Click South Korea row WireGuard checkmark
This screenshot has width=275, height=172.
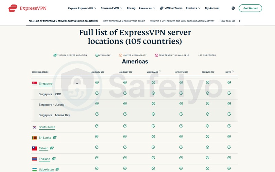153,126
